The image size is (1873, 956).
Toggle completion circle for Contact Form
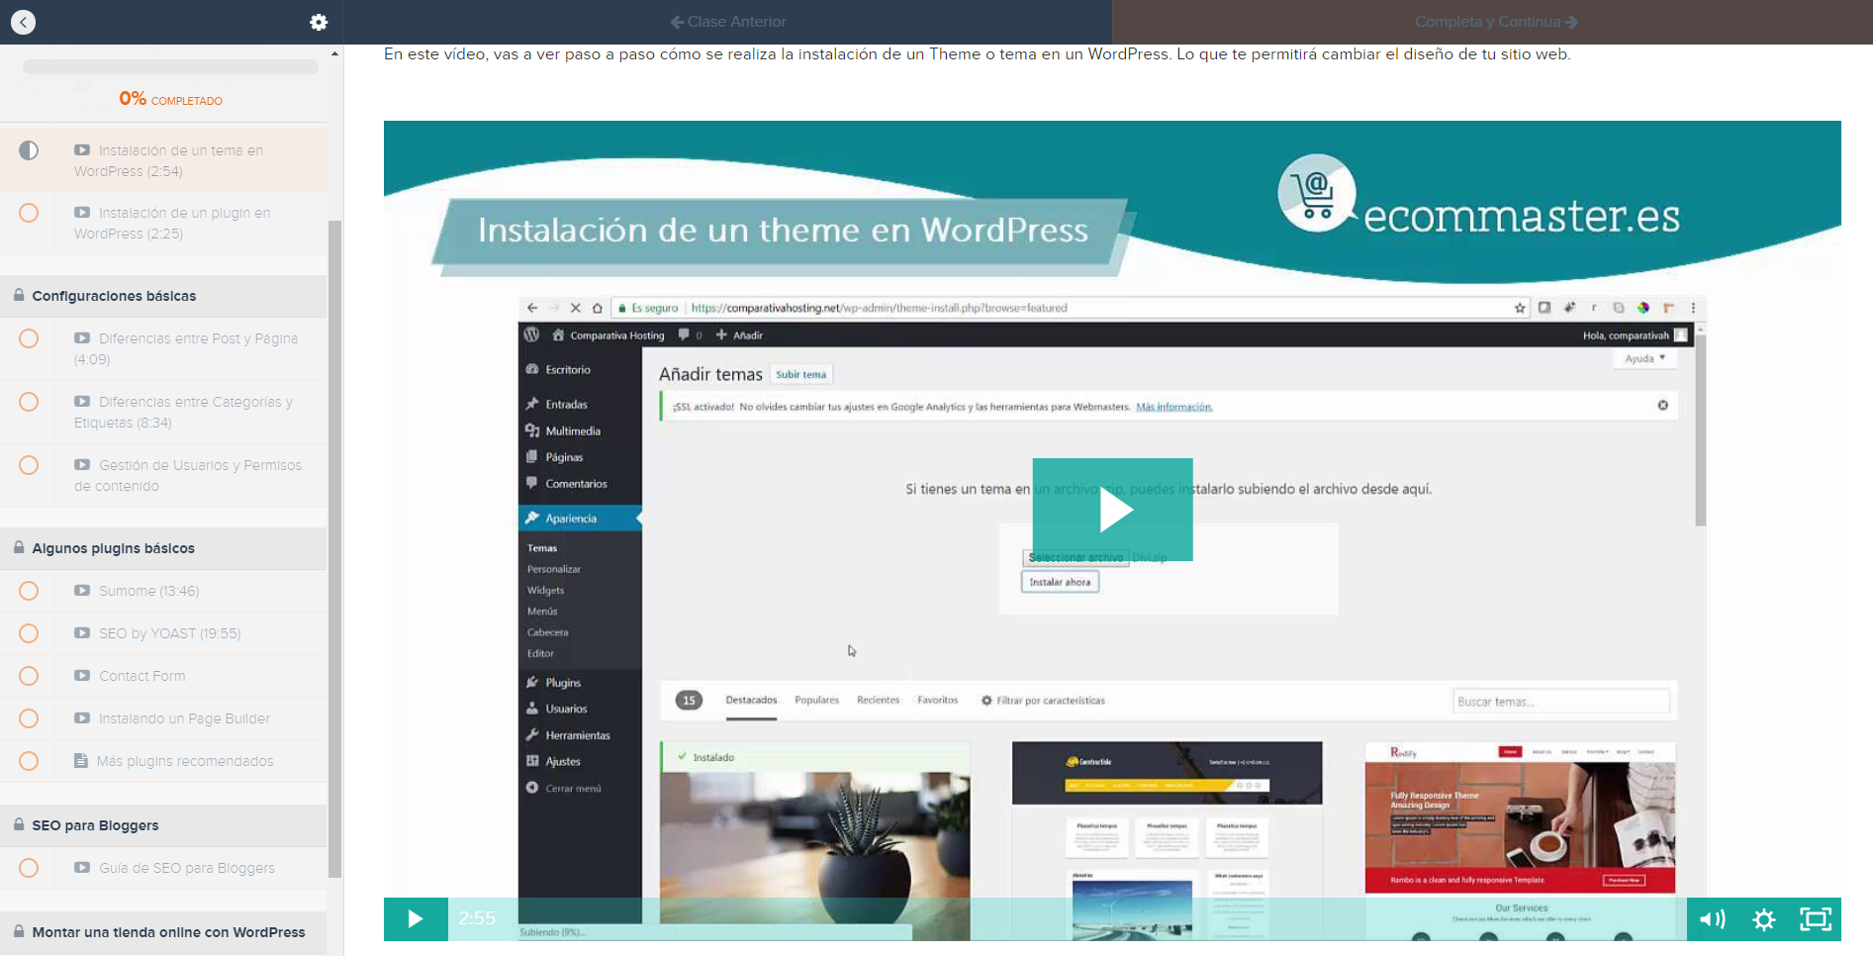29,676
